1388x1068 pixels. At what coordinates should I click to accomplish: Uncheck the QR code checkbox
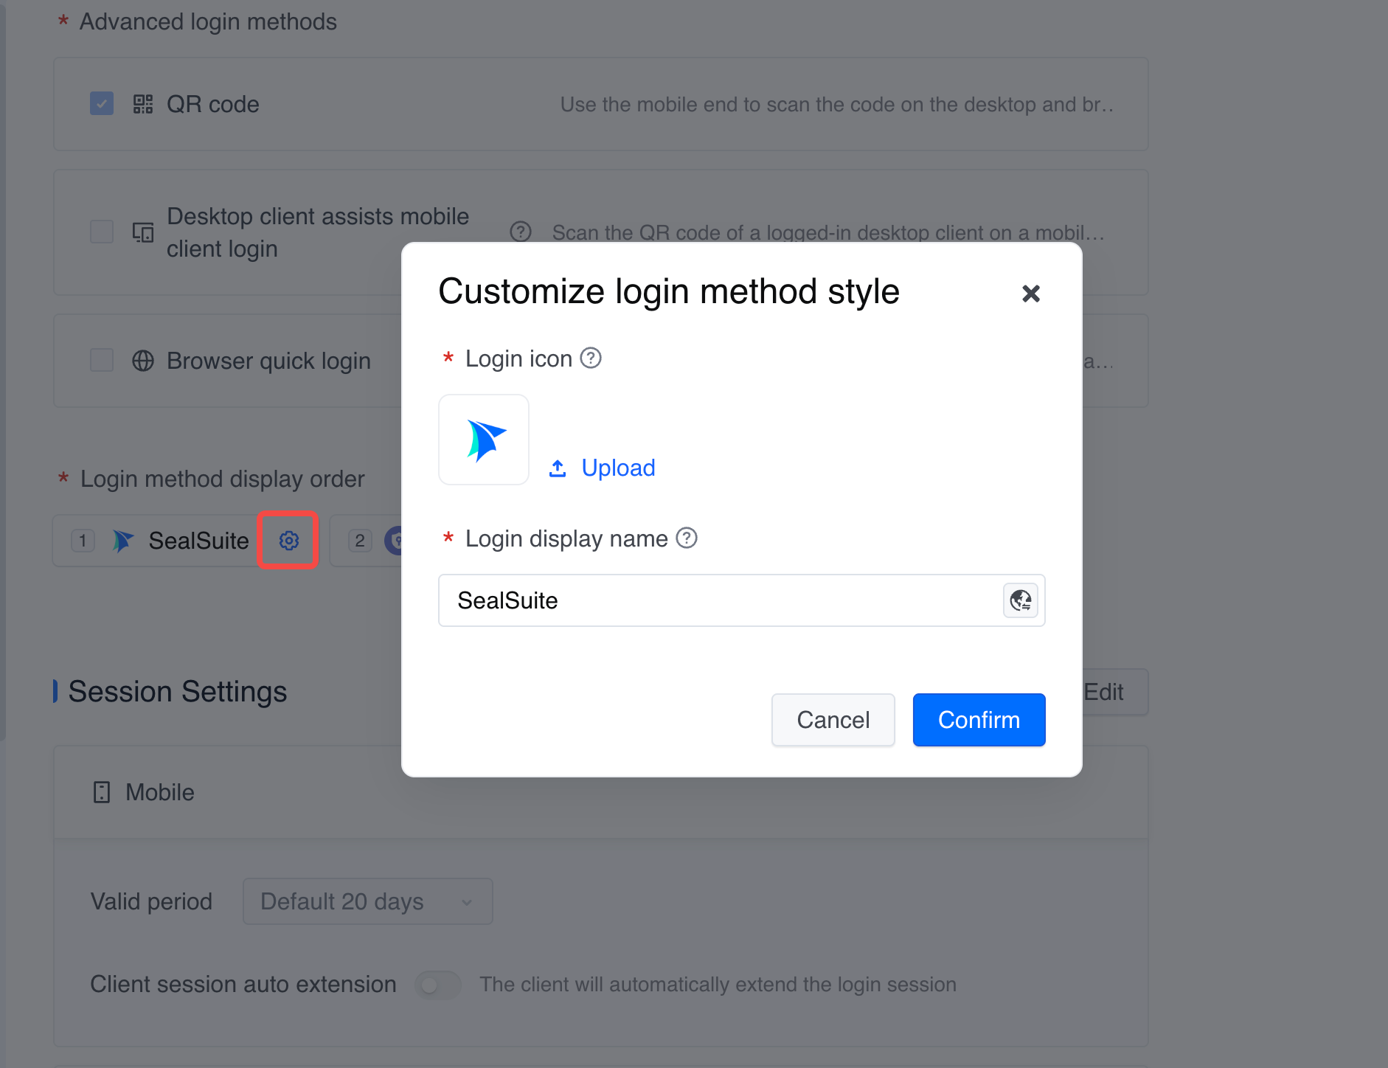[x=102, y=104]
